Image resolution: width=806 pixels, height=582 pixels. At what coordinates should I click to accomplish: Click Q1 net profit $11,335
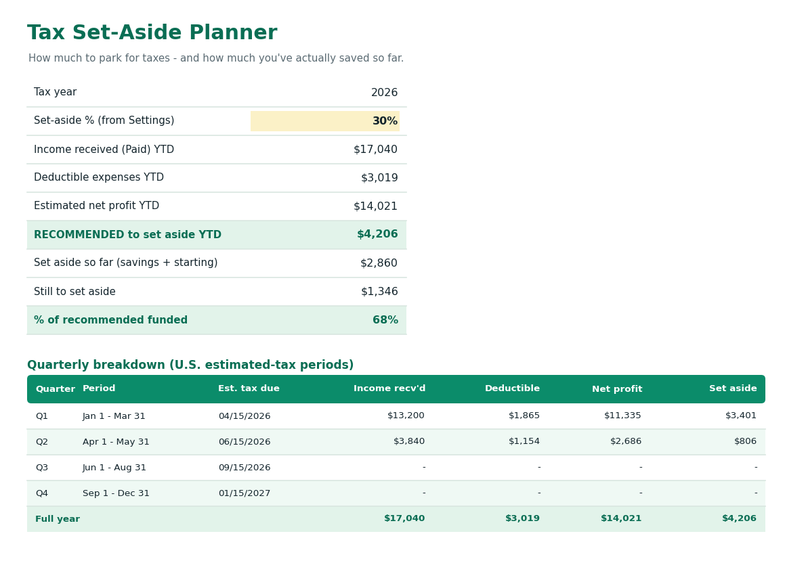click(622, 416)
